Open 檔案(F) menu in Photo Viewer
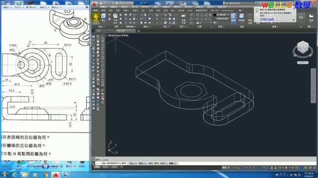318x178 pixels. (7, 7)
